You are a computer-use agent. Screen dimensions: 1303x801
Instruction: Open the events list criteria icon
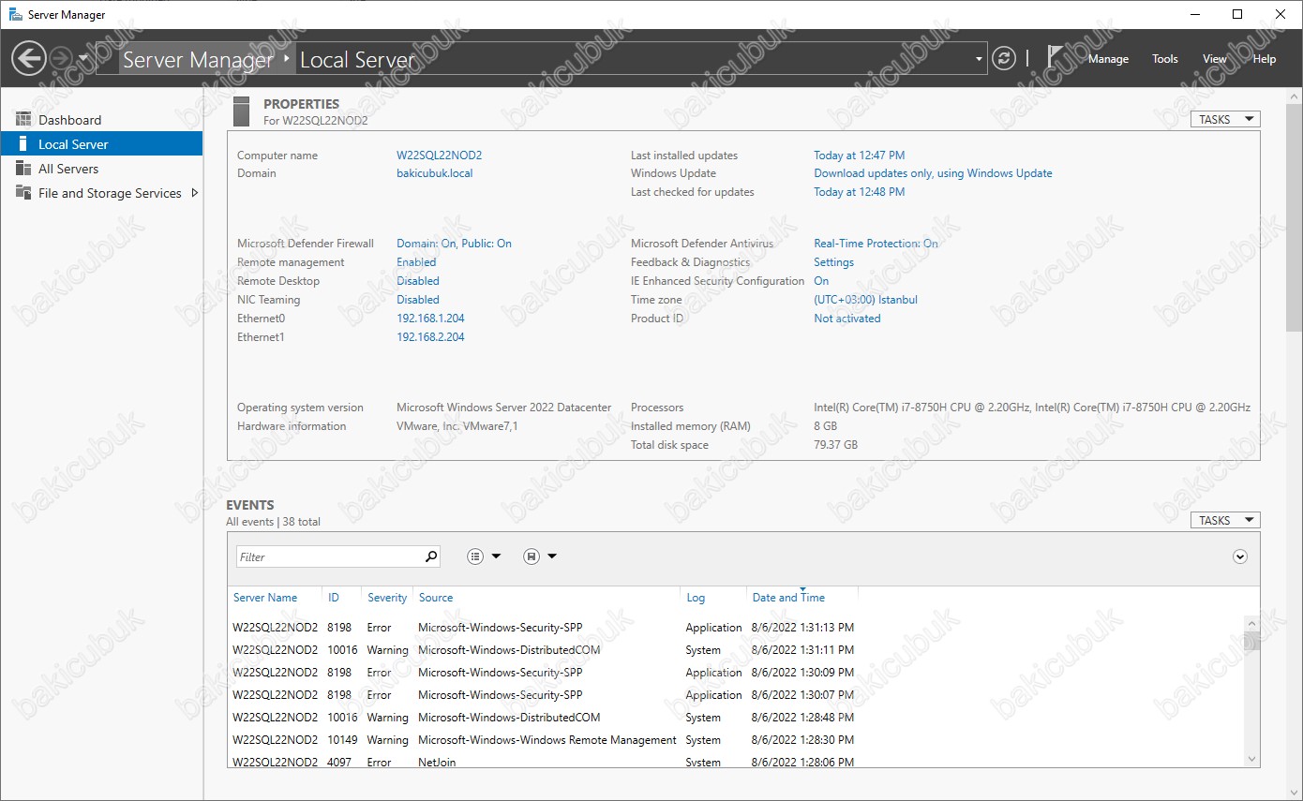[x=475, y=556]
